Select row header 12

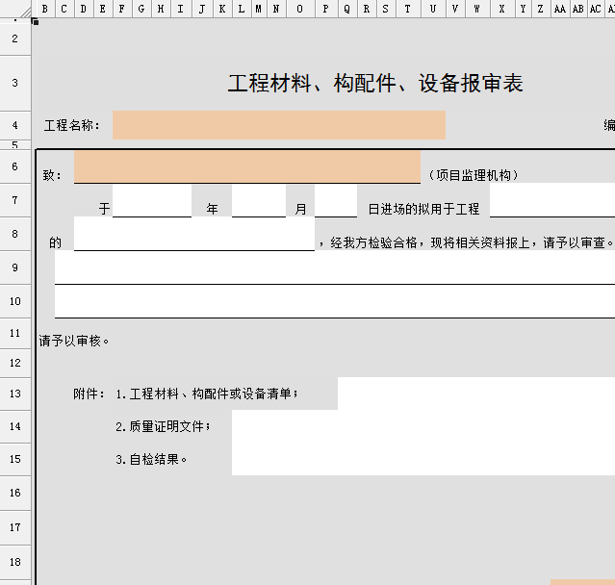click(x=14, y=363)
